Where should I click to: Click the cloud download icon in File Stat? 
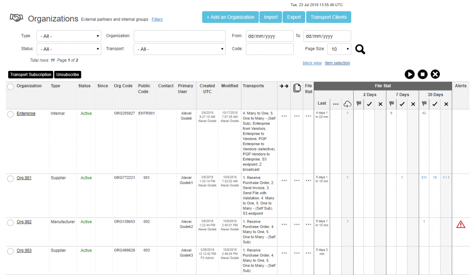tap(347, 104)
